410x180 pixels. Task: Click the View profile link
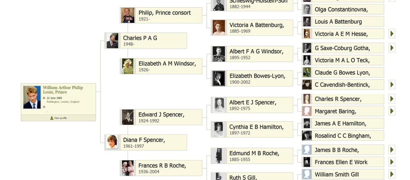pyautogui.click(x=58, y=118)
